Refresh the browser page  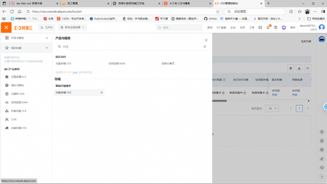(12, 12)
